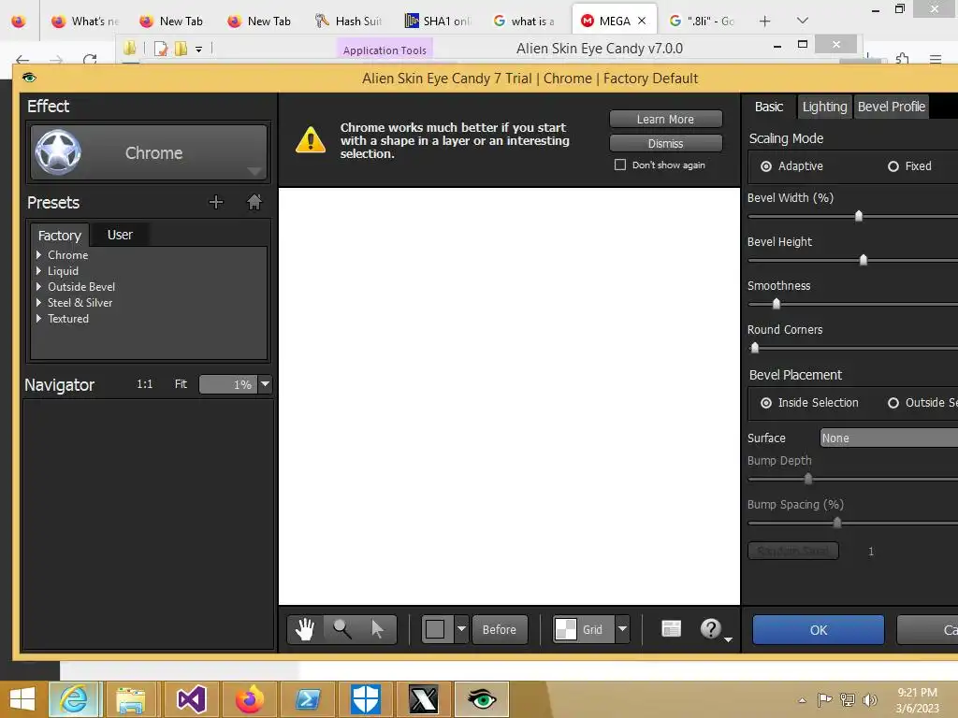This screenshot has height=718, width=958.
Task: Set Navigator zoom to 1:1
Action: (145, 384)
